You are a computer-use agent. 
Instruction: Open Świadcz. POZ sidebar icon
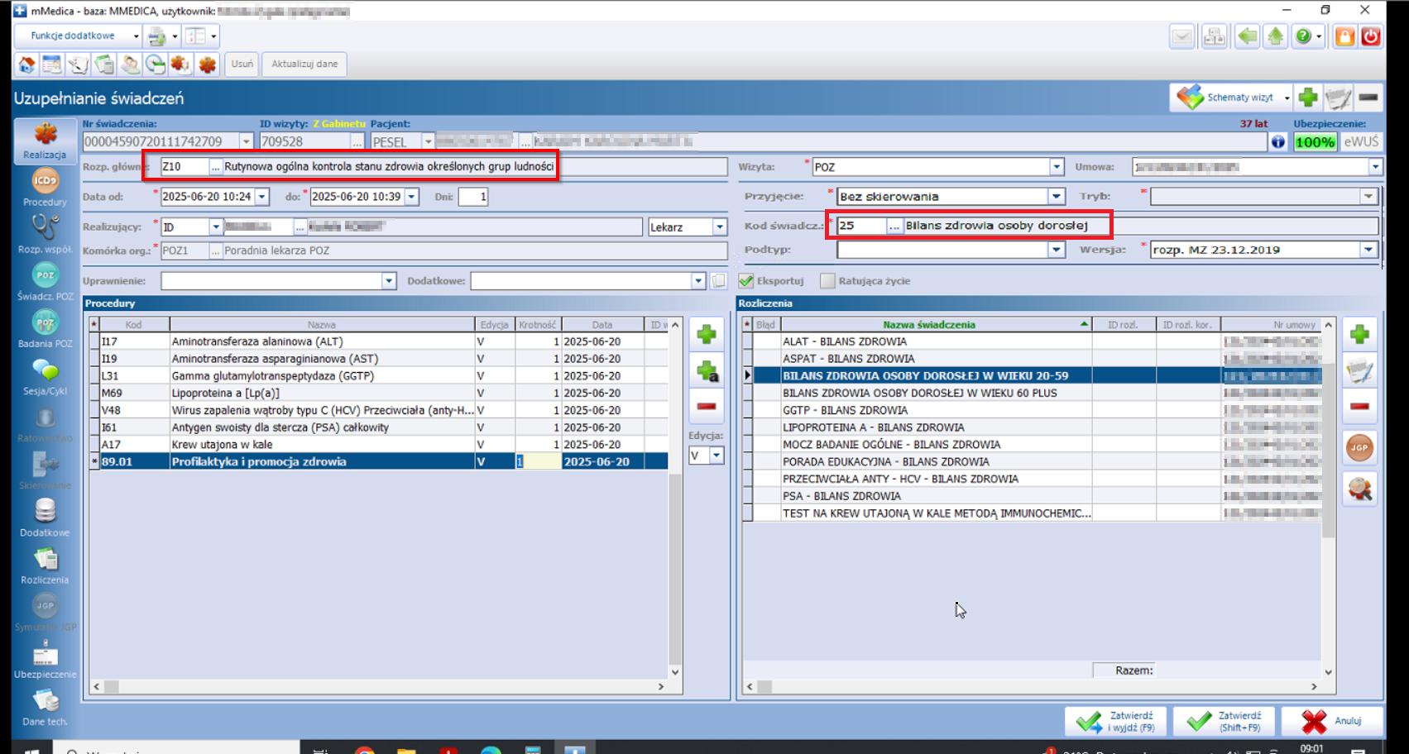point(45,281)
